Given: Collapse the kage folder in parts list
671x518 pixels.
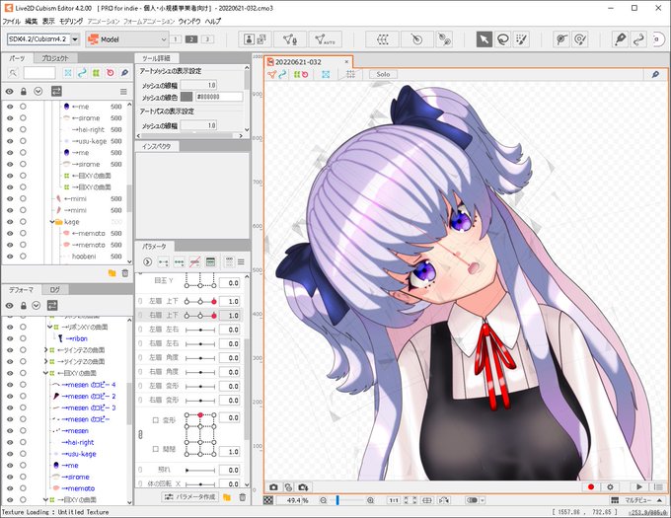Looking at the screenshot, I should pyautogui.click(x=51, y=222).
